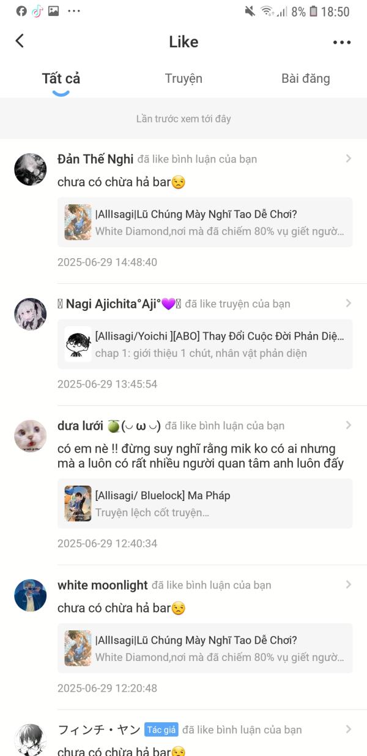
Task: Switch to the Truyện tab
Action: tap(183, 78)
